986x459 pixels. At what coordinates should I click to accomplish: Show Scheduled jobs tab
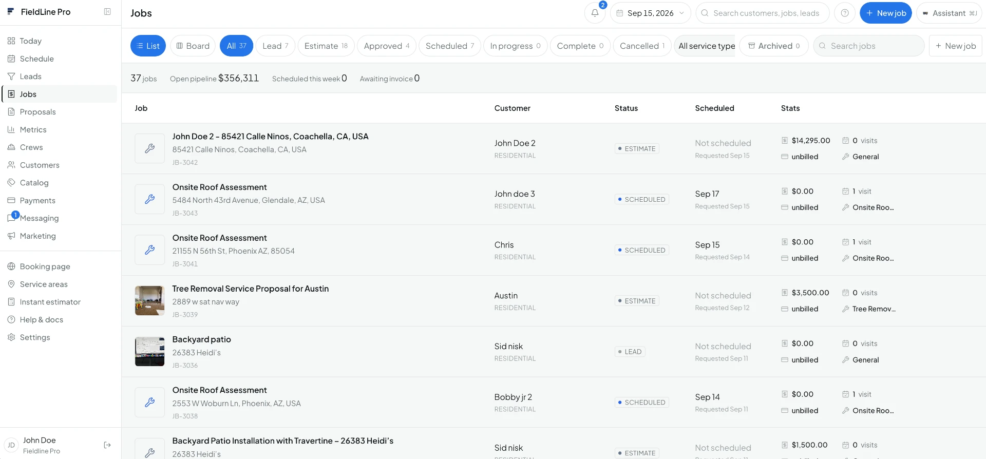pyautogui.click(x=450, y=46)
